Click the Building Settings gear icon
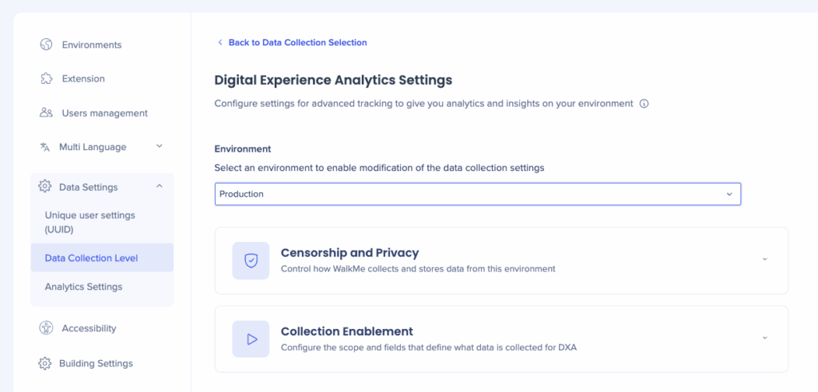818x392 pixels. 45,363
